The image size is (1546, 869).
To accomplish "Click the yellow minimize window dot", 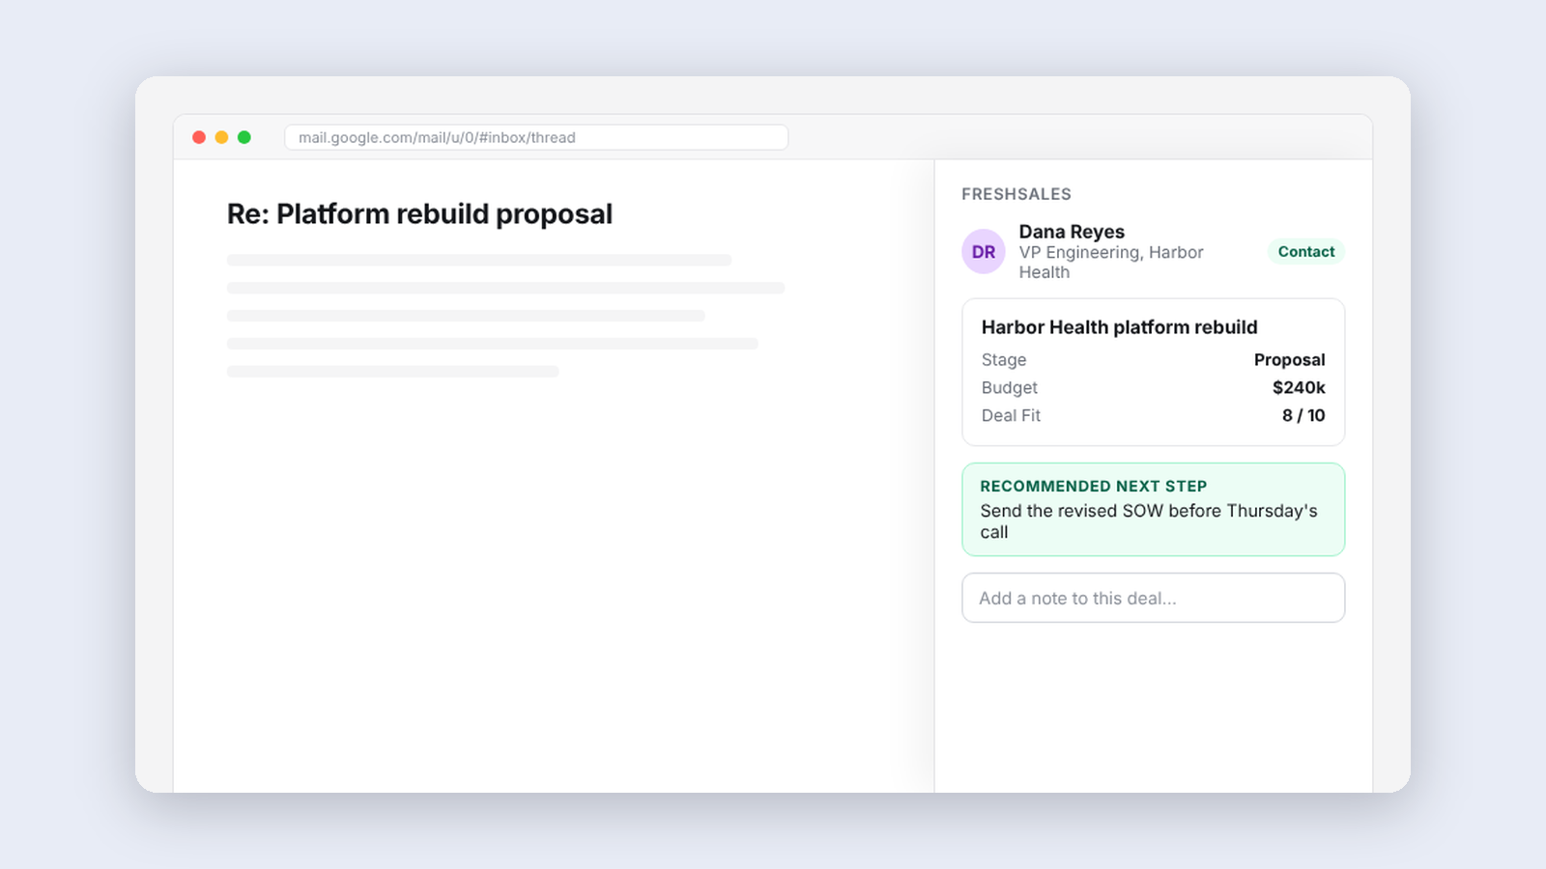I will [221, 137].
